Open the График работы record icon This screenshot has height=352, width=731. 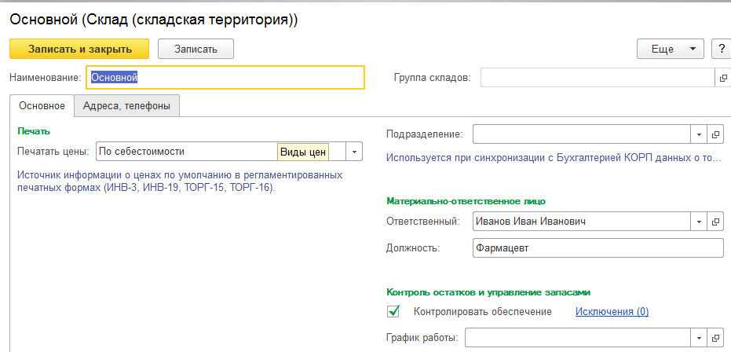tap(715, 338)
